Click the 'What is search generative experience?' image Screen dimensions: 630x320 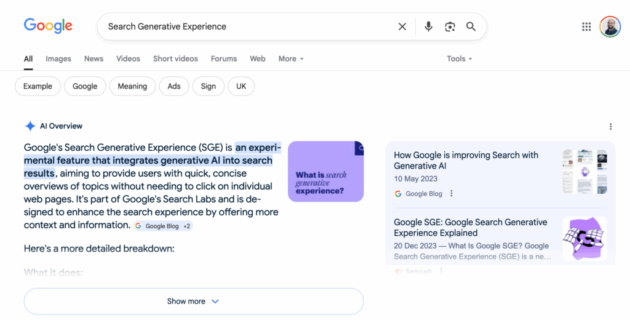(x=326, y=171)
